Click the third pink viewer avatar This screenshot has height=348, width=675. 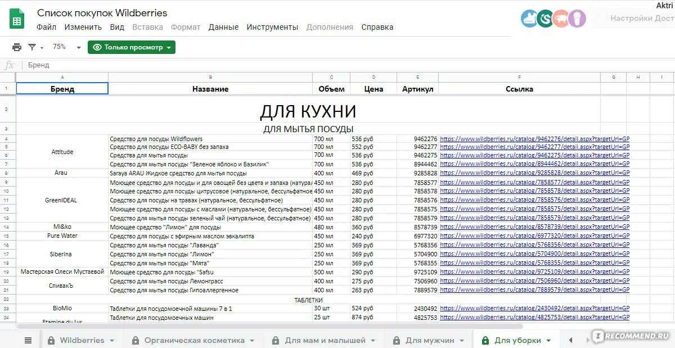pos(561,19)
